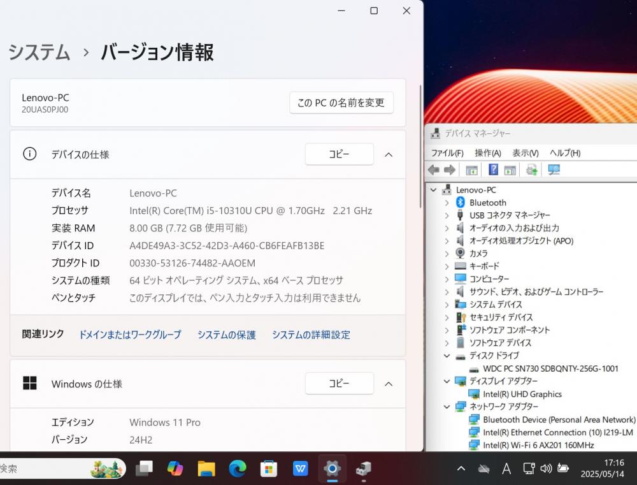Viewport: 637px width, 485px height.
Task: Click the Windows logo beside Windows の仕様
Action: (30, 383)
